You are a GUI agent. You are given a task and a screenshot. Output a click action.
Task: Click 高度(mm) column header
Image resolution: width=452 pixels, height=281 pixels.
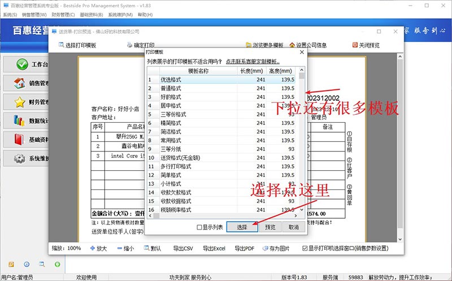point(281,71)
